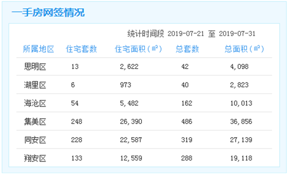Click 思明区 总套数 value 42

pos(185,66)
